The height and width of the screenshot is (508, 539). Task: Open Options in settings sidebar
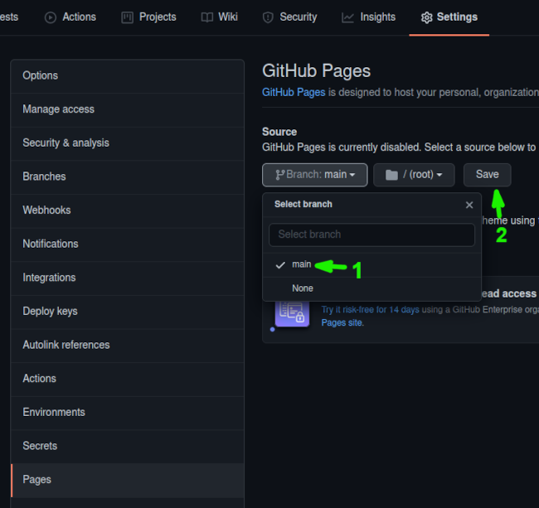[128, 76]
